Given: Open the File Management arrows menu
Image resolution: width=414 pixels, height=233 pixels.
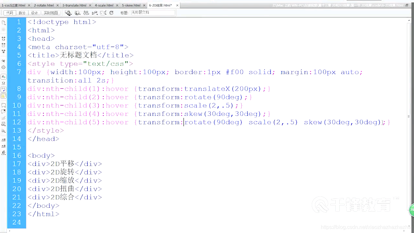Looking at the screenshot, I should (86, 13).
